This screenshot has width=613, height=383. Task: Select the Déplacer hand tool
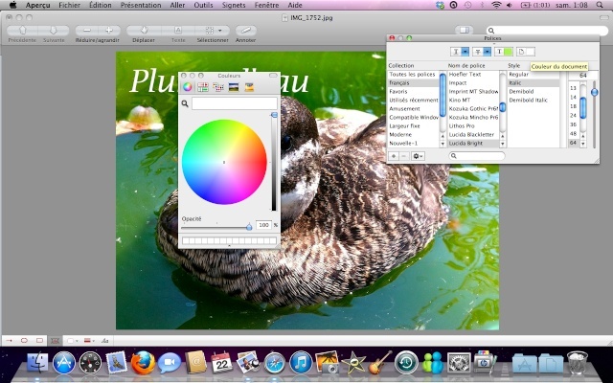tap(144, 31)
